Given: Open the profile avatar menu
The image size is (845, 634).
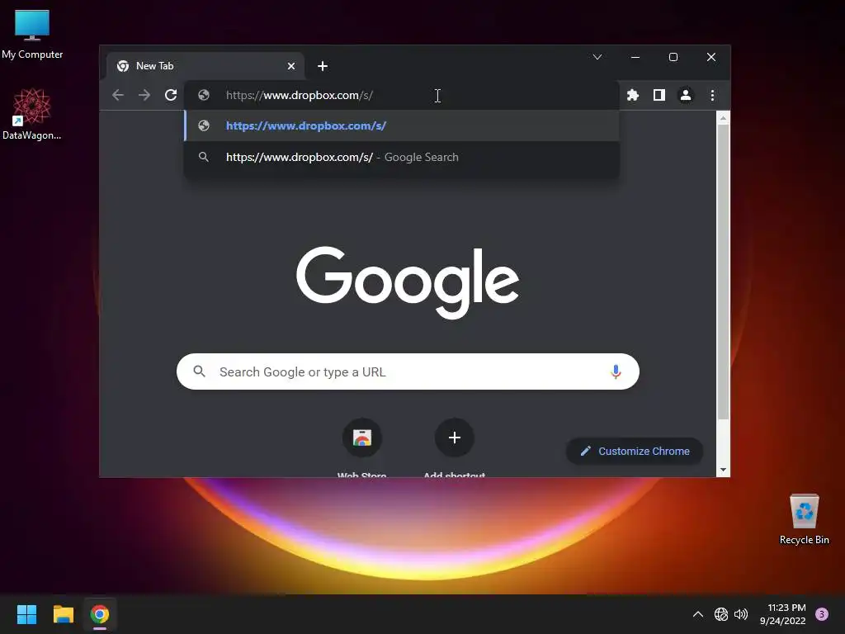Looking at the screenshot, I should pos(686,96).
